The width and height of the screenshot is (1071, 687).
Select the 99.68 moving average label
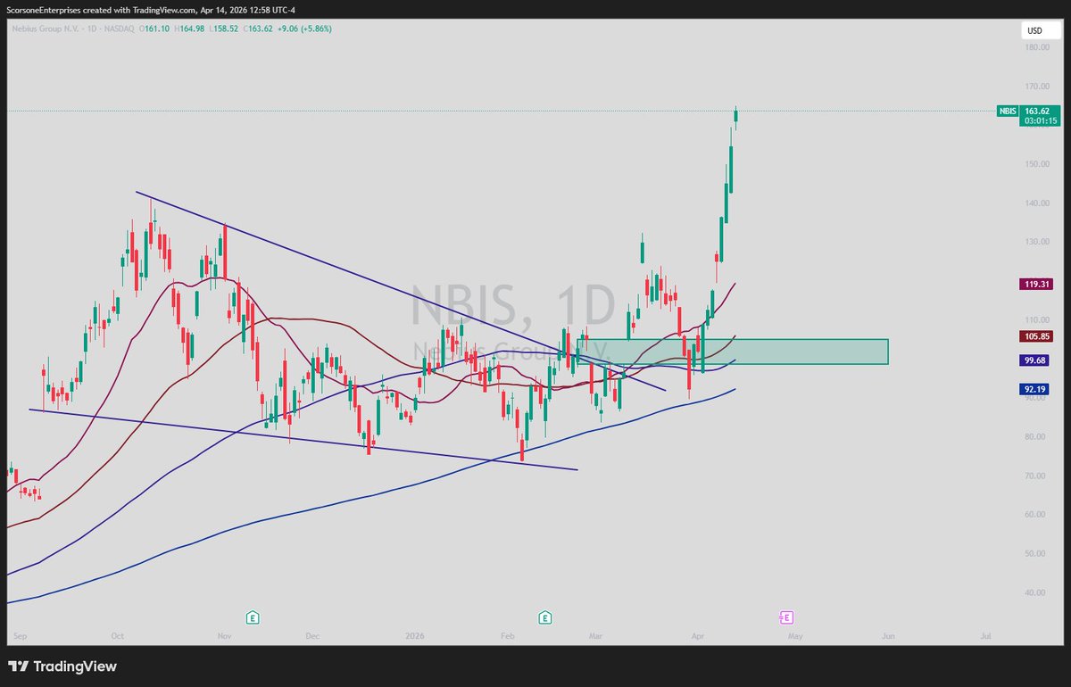tap(1035, 360)
